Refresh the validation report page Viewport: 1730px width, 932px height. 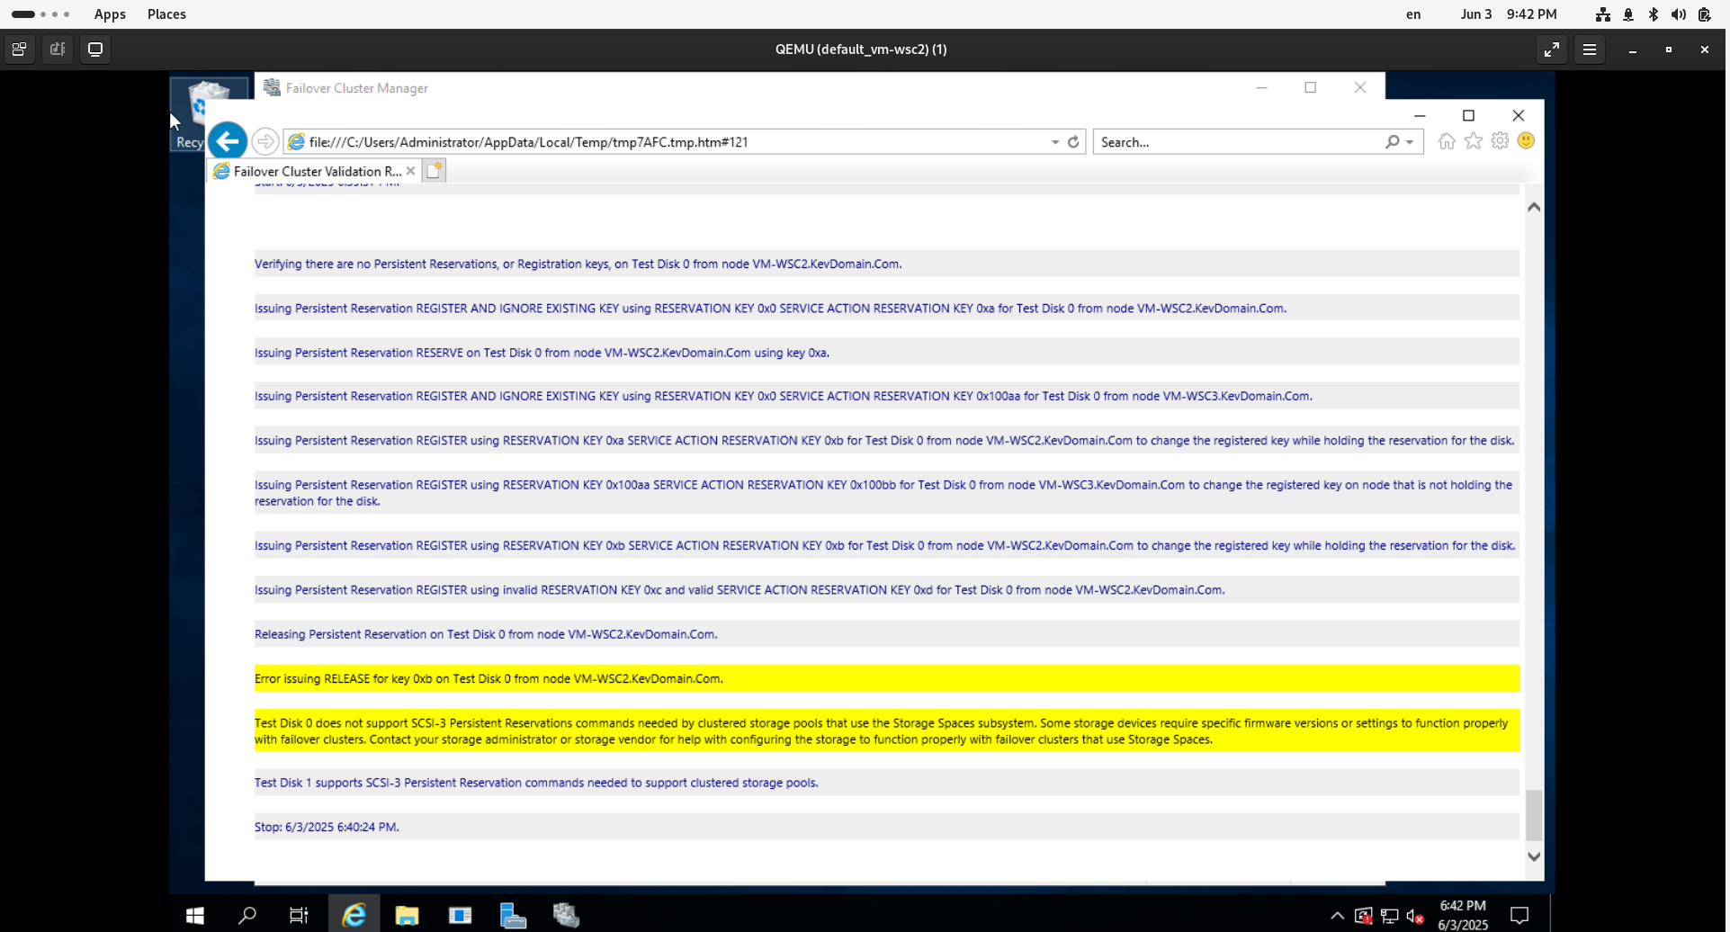tap(1073, 142)
